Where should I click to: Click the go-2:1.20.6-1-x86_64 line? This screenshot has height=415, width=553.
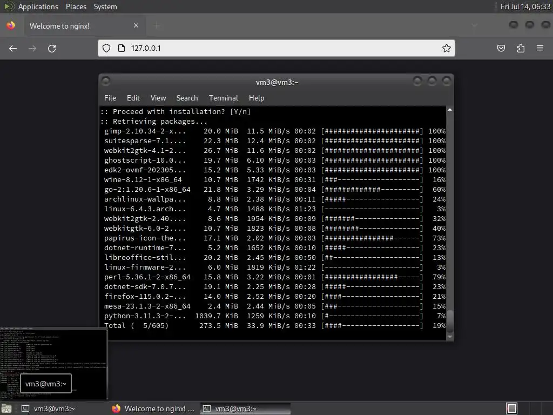[x=275, y=190]
